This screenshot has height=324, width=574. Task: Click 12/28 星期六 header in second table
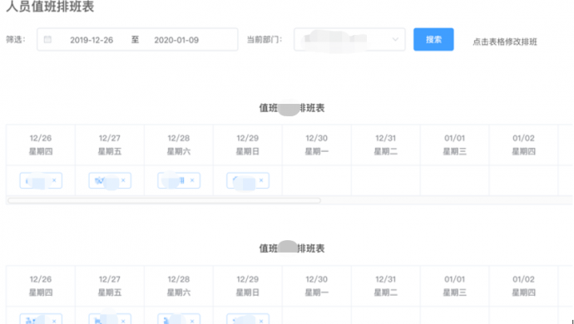(179, 286)
